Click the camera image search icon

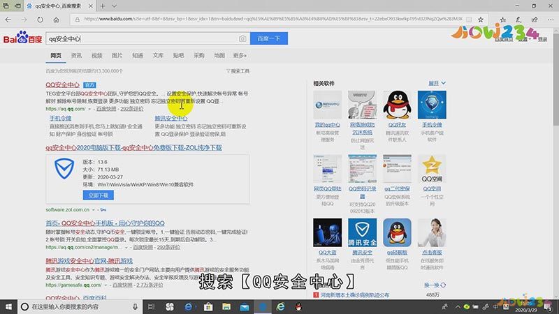coord(242,38)
